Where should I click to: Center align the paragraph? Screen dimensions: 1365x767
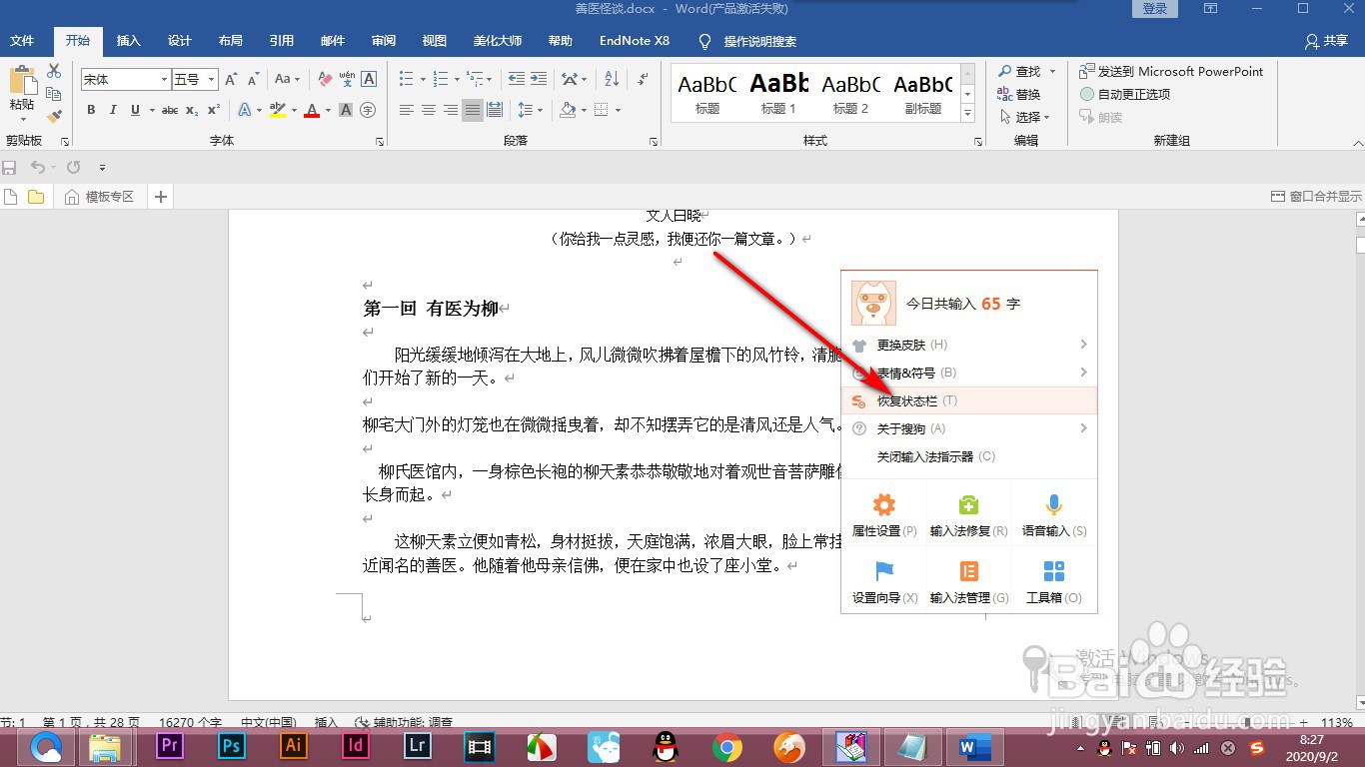[429, 110]
